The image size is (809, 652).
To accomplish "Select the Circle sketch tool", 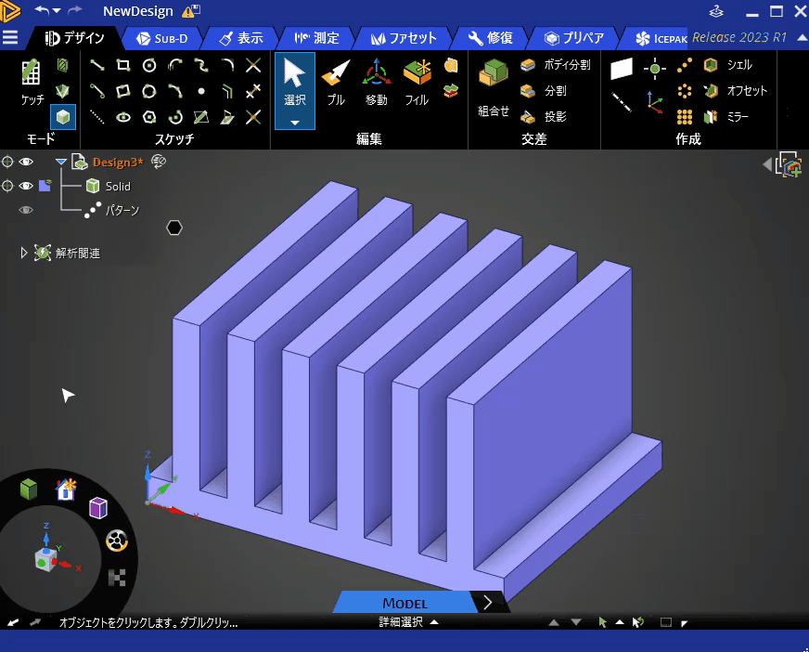I will click(149, 65).
